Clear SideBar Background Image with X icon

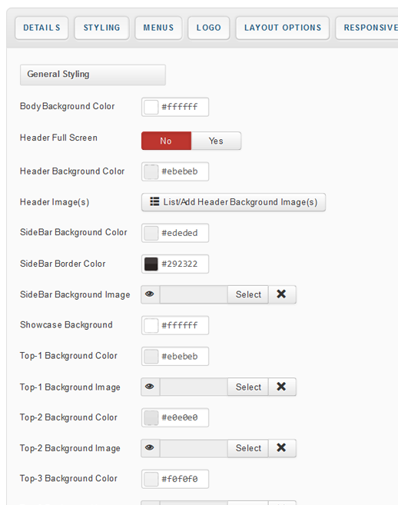282,294
